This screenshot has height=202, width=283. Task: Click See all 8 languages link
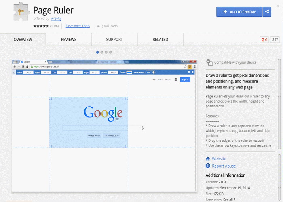(x=229, y=200)
